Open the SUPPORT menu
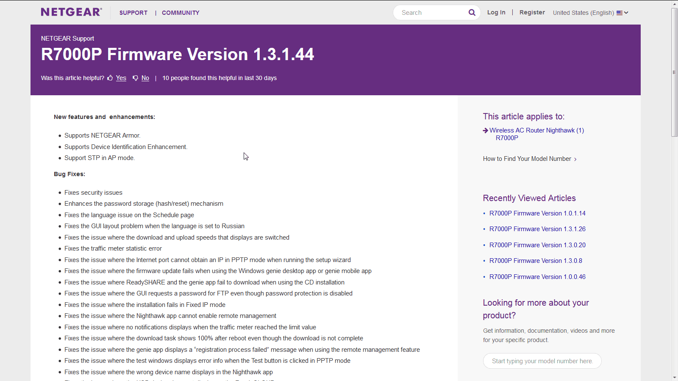678x381 pixels. [x=133, y=13]
